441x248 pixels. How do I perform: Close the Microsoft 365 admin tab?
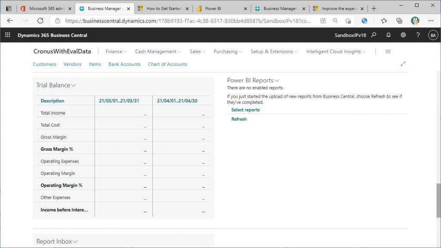tap(70, 9)
